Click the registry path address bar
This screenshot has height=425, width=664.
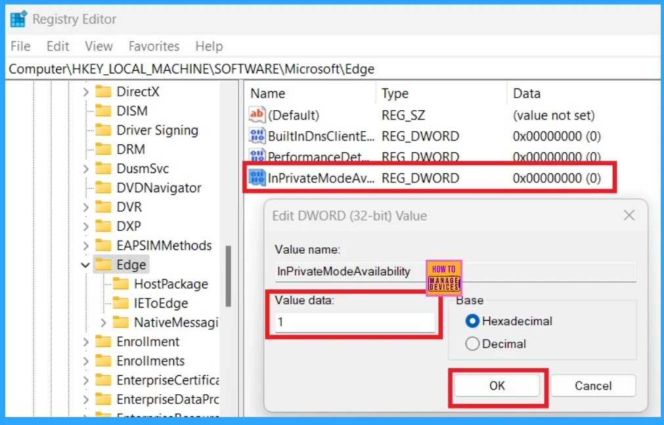[x=333, y=69]
